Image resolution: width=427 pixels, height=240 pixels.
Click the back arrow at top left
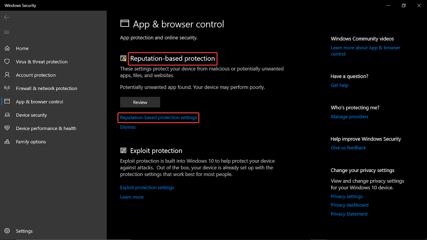(6, 17)
